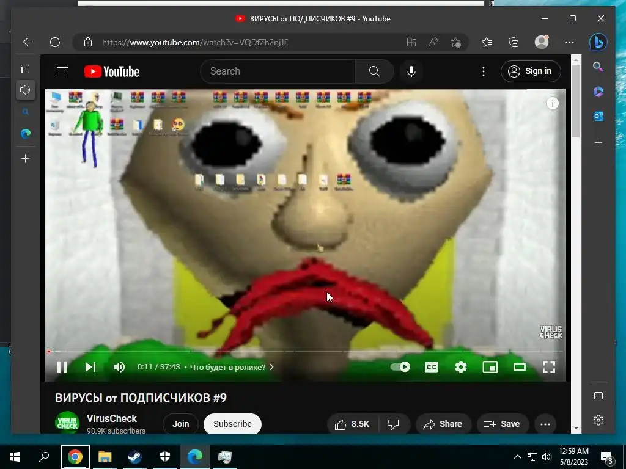Save video to playlist

pos(503,424)
